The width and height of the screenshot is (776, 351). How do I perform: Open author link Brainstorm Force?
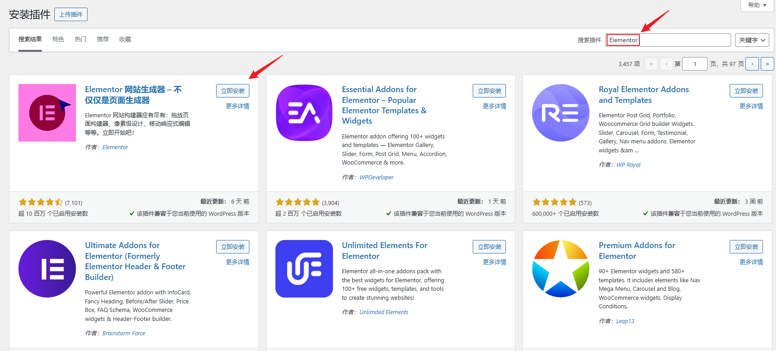tap(124, 333)
